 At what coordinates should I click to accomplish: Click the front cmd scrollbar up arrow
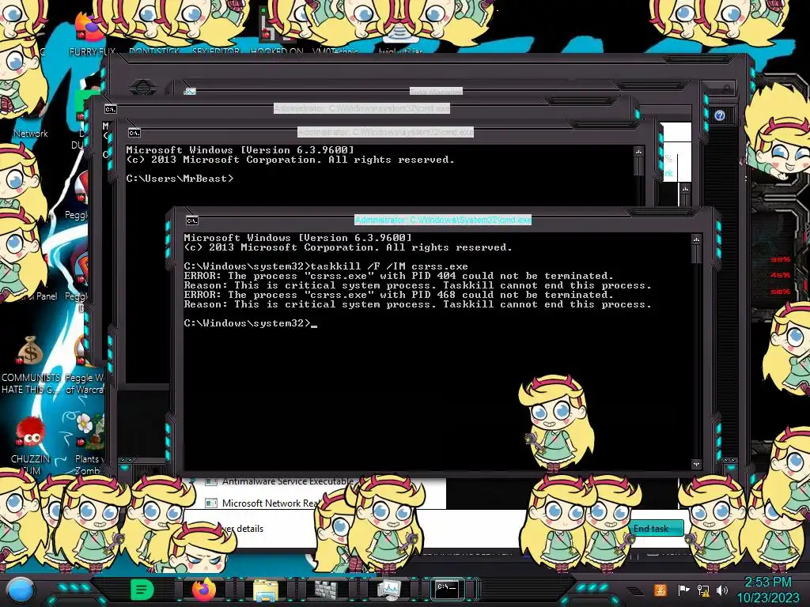coord(696,239)
